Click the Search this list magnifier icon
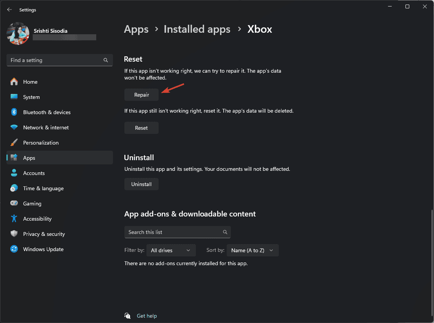 [x=225, y=232]
